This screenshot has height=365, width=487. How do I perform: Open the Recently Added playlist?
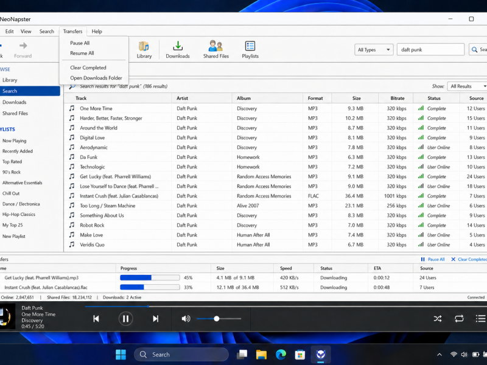[x=18, y=151]
